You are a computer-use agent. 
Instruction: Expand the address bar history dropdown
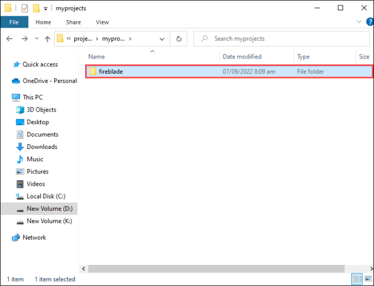click(x=163, y=39)
